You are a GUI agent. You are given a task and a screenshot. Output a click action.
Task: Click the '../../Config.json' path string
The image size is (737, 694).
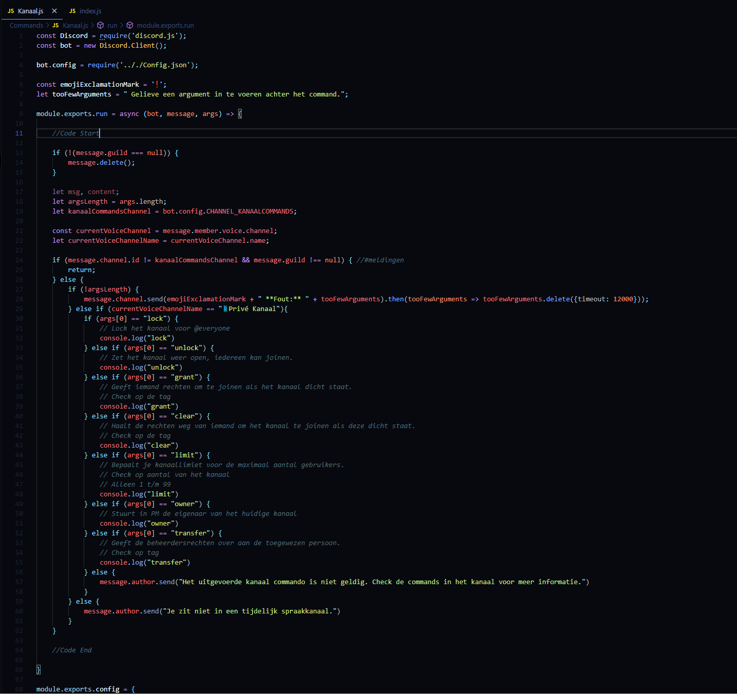coord(157,65)
